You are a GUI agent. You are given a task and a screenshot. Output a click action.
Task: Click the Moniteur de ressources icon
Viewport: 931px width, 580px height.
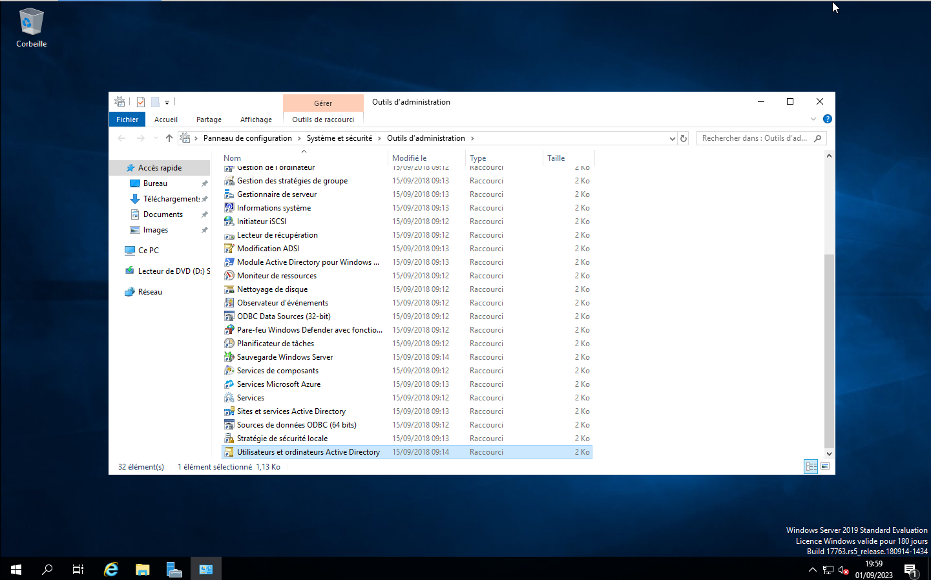tap(229, 276)
